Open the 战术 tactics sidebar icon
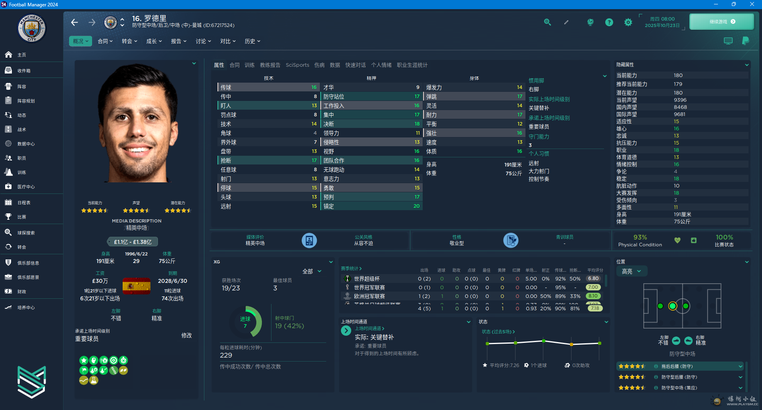 coord(8,129)
